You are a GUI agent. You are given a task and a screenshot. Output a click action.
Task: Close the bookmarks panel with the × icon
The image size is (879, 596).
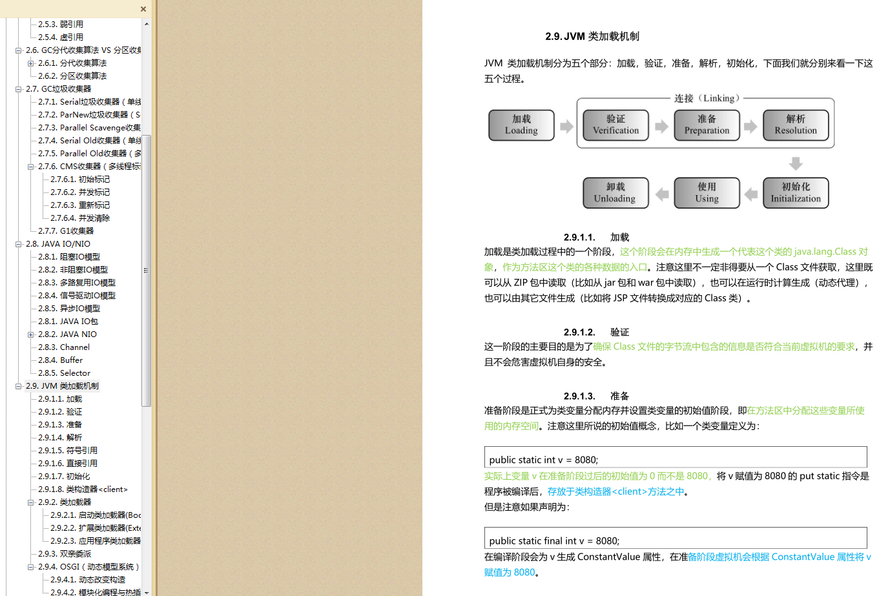click(x=143, y=9)
